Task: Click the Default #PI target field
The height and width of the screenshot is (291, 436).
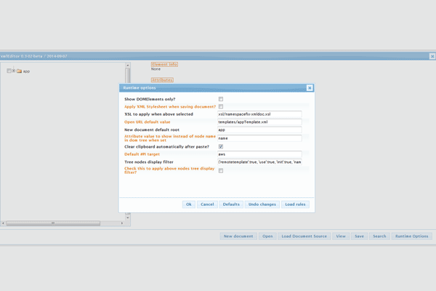Action: tap(259, 154)
